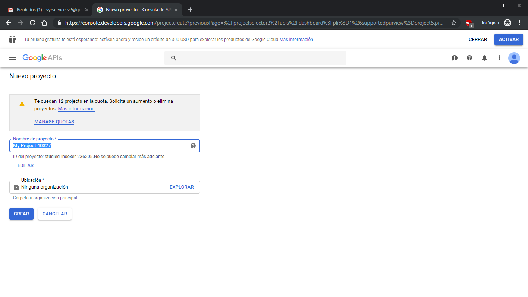Open a new browser tab
The height and width of the screenshot is (297, 528).
coord(190,10)
